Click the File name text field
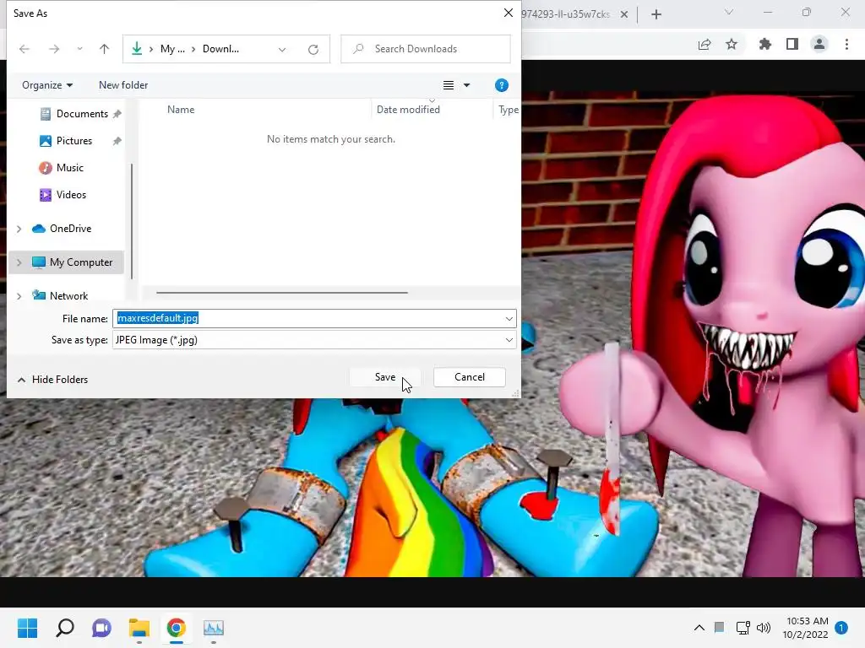 (307, 318)
